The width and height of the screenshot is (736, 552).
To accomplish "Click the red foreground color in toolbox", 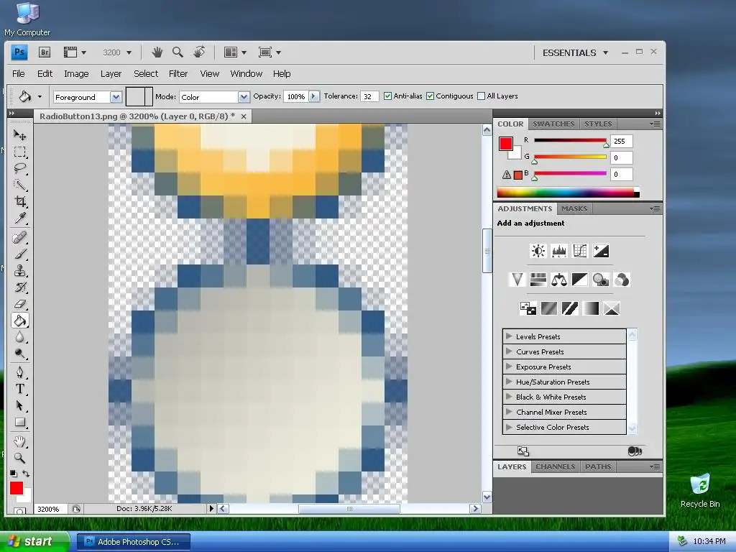I will pos(17,488).
